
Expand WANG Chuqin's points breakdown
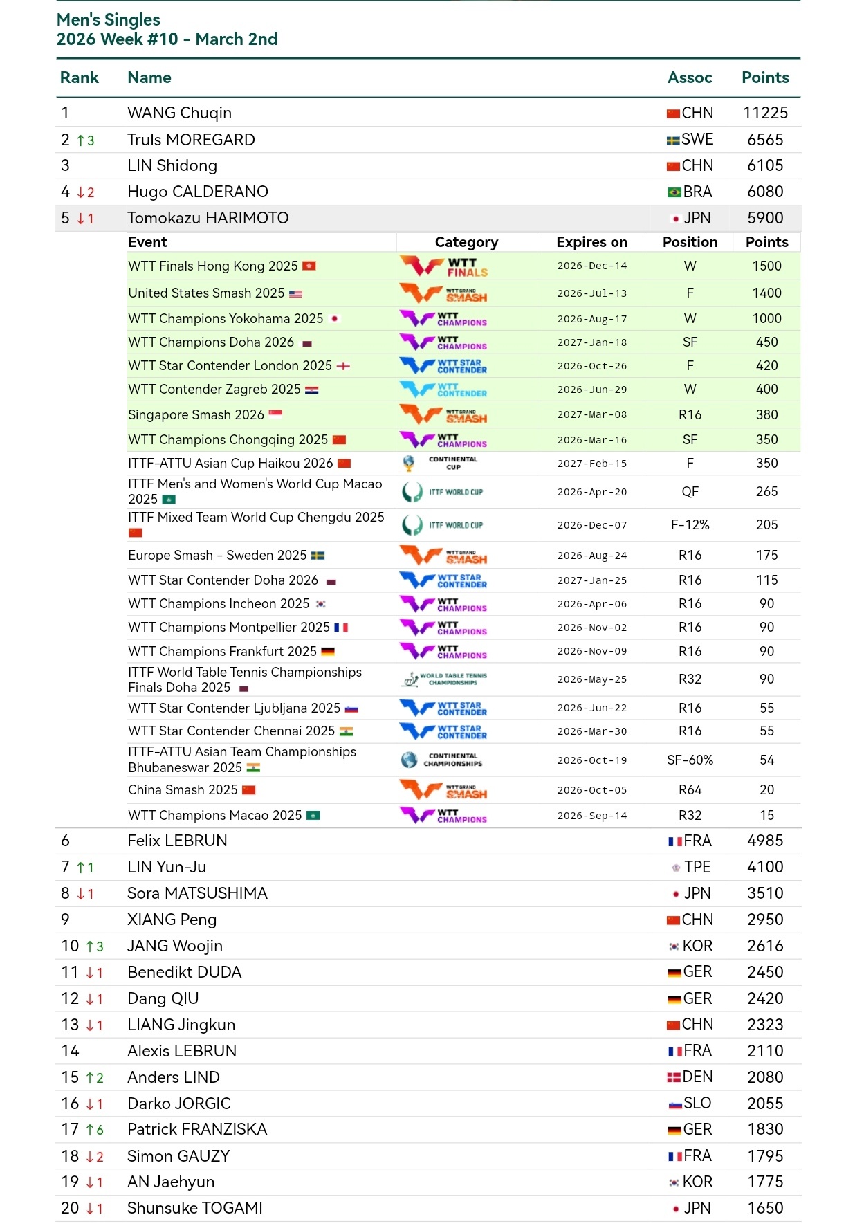[428, 113]
